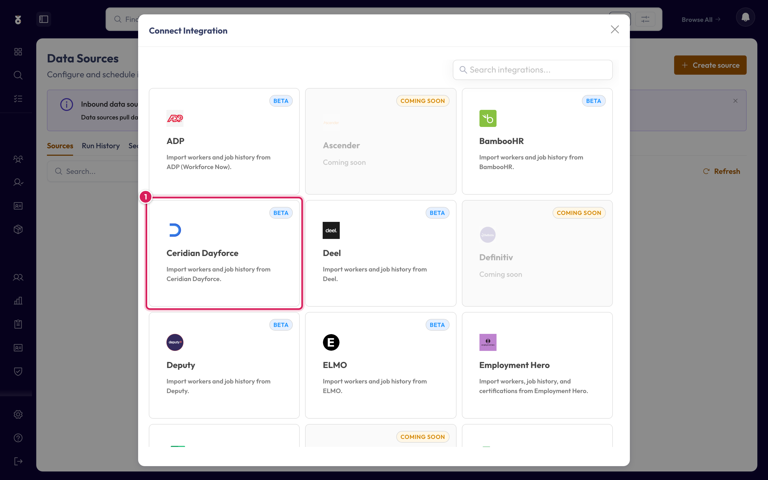Screen dimensions: 768x480
Task: Click COMING SOON badge on Definitiv card
Action: pyautogui.click(x=579, y=213)
